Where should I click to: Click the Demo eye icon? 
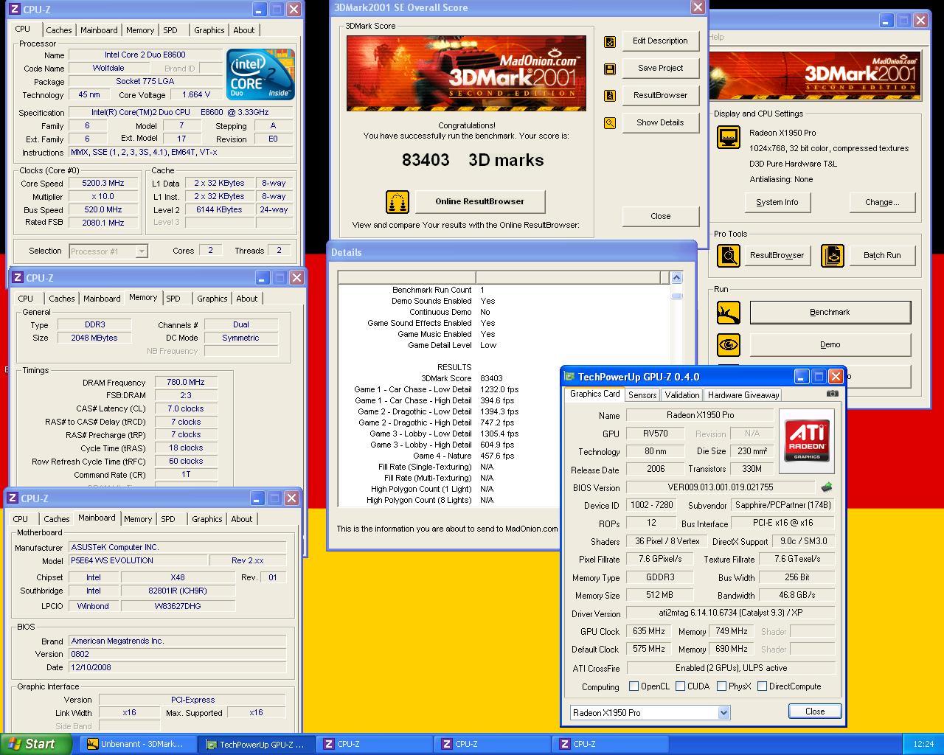tap(729, 344)
